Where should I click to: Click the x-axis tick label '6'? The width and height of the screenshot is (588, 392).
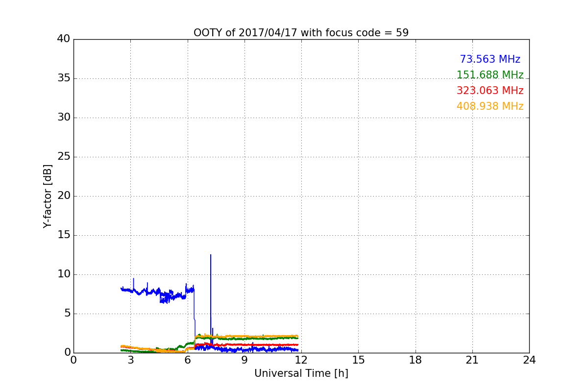187,360
